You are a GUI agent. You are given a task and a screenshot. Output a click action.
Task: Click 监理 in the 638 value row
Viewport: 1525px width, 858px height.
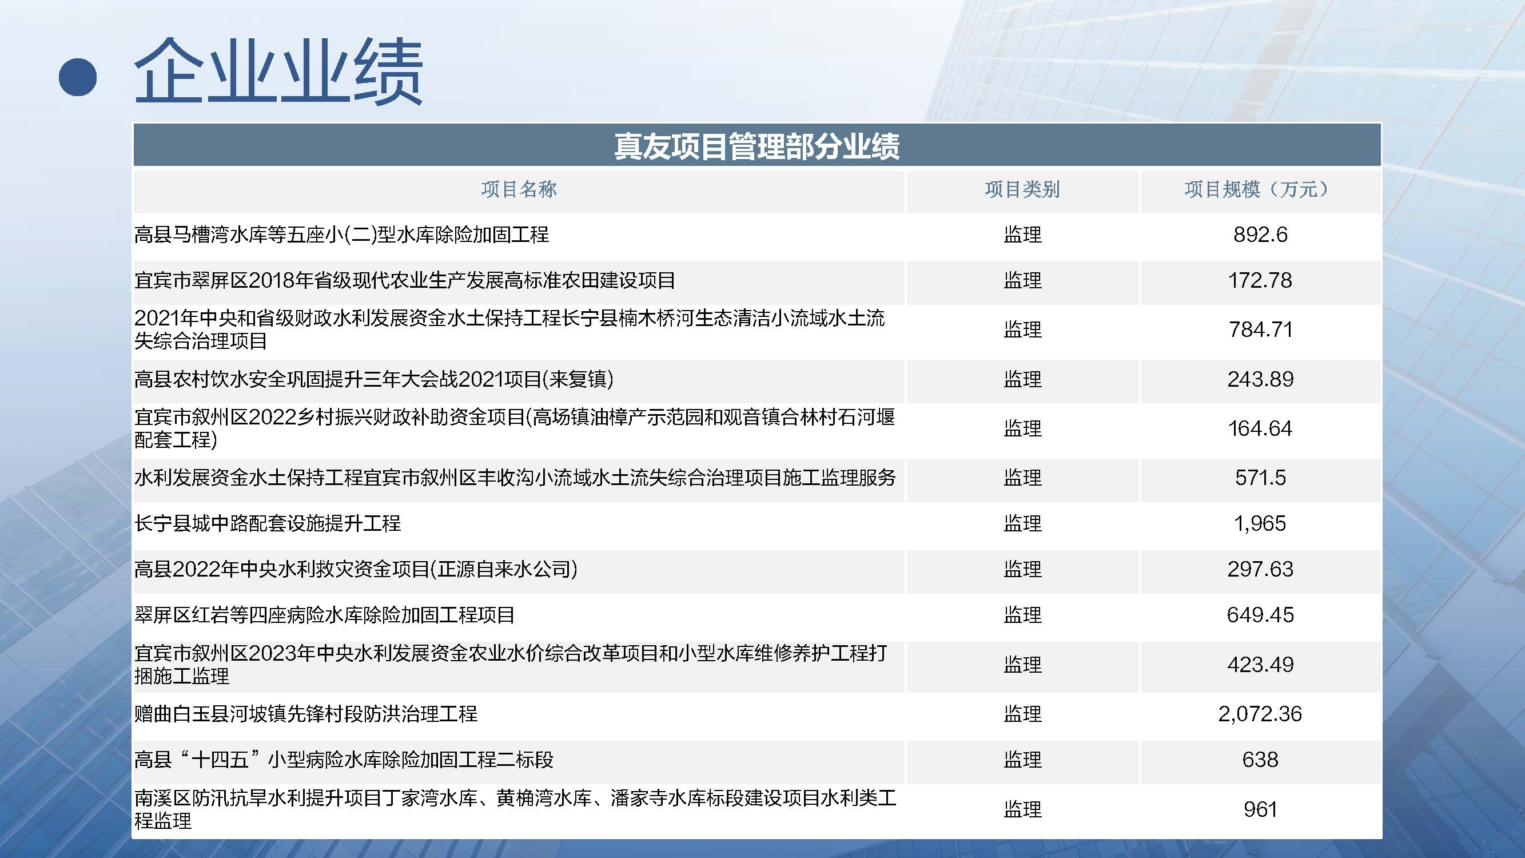point(1022,760)
